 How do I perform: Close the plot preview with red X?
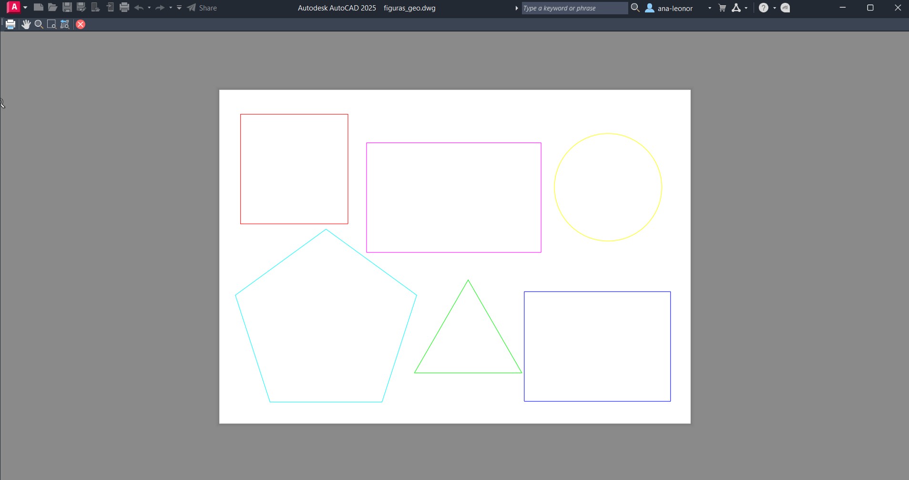81,24
